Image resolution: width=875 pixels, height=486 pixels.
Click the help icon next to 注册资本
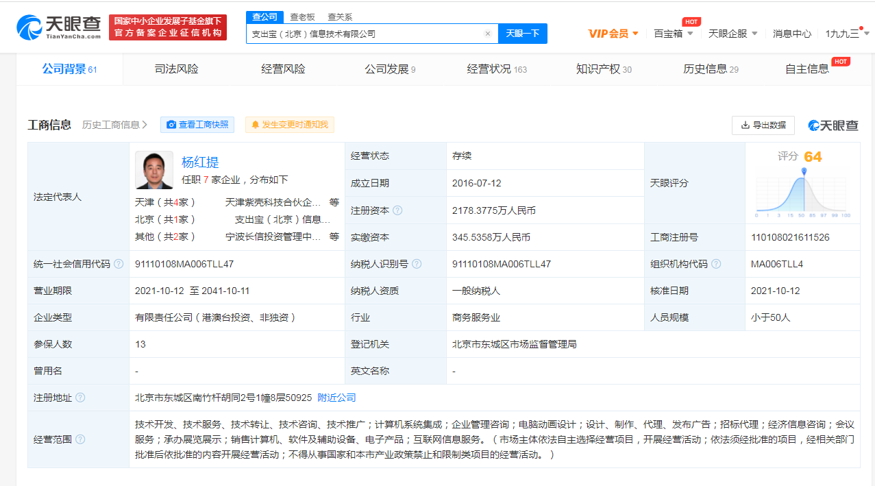point(397,210)
